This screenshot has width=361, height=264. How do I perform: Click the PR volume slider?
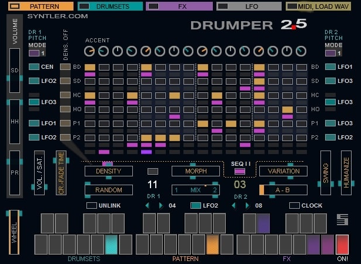coord(15,173)
